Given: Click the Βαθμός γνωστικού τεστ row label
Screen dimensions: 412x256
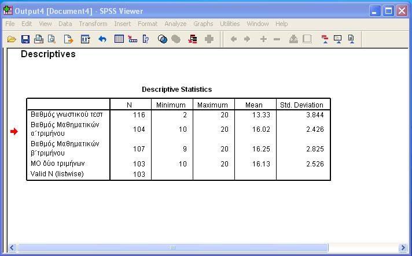Looking at the screenshot, I should [67, 114].
